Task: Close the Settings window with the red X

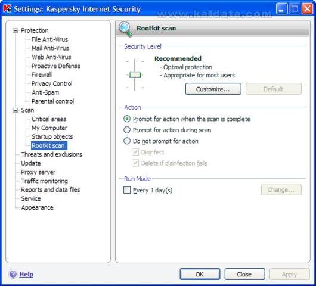Action: coord(307,9)
